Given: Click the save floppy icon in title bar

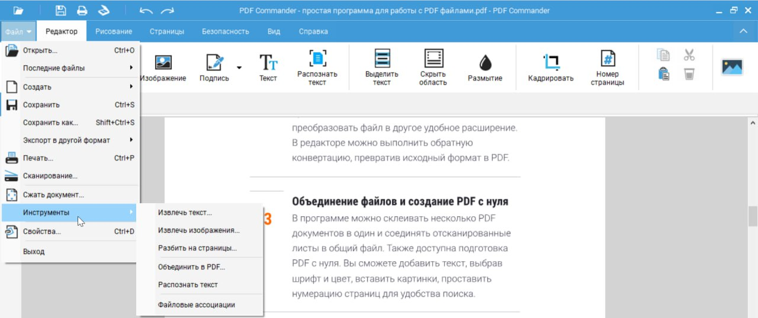Looking at the screenshot, I should point(60,10).
